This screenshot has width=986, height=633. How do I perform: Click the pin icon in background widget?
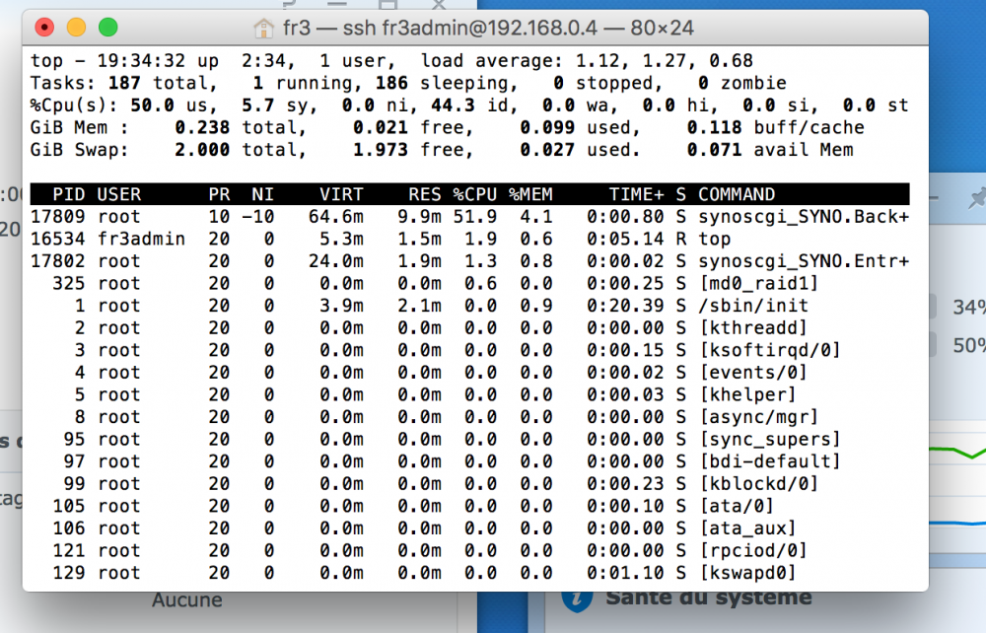click(x=976, y=198)
